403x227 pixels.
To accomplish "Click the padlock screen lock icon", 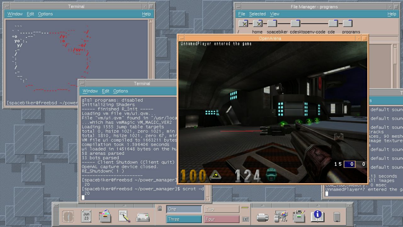I will (160, 208).
